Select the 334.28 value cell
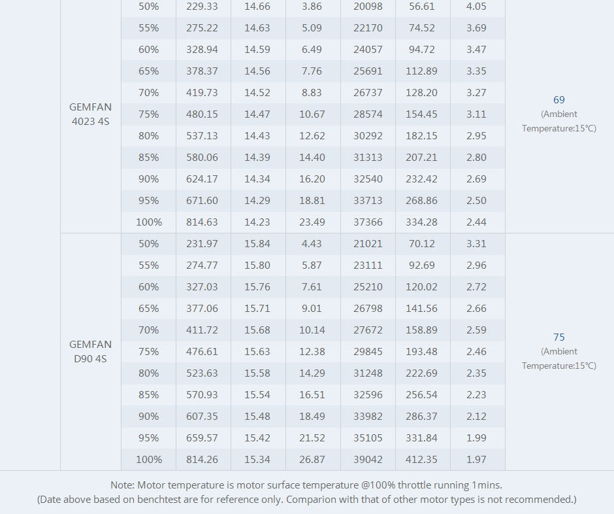Image resolution: width=614 pixels, height=514 pixels. pos(422,222)
